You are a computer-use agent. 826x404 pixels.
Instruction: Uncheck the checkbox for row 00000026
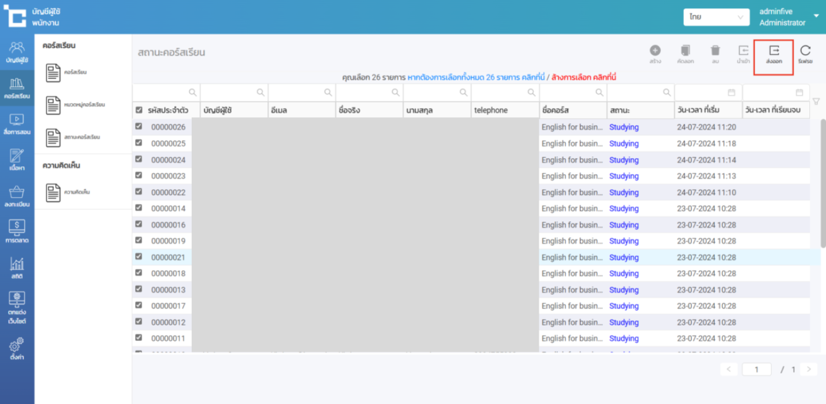139,126
